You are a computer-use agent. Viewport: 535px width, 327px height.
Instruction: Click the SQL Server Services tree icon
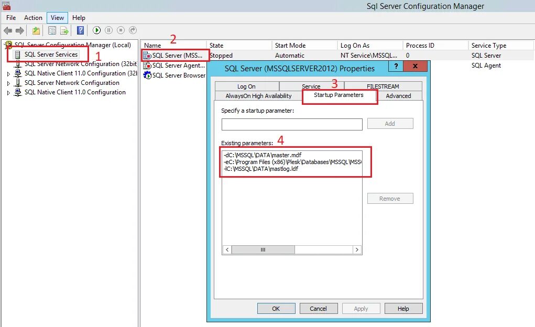tap(17, 54)
